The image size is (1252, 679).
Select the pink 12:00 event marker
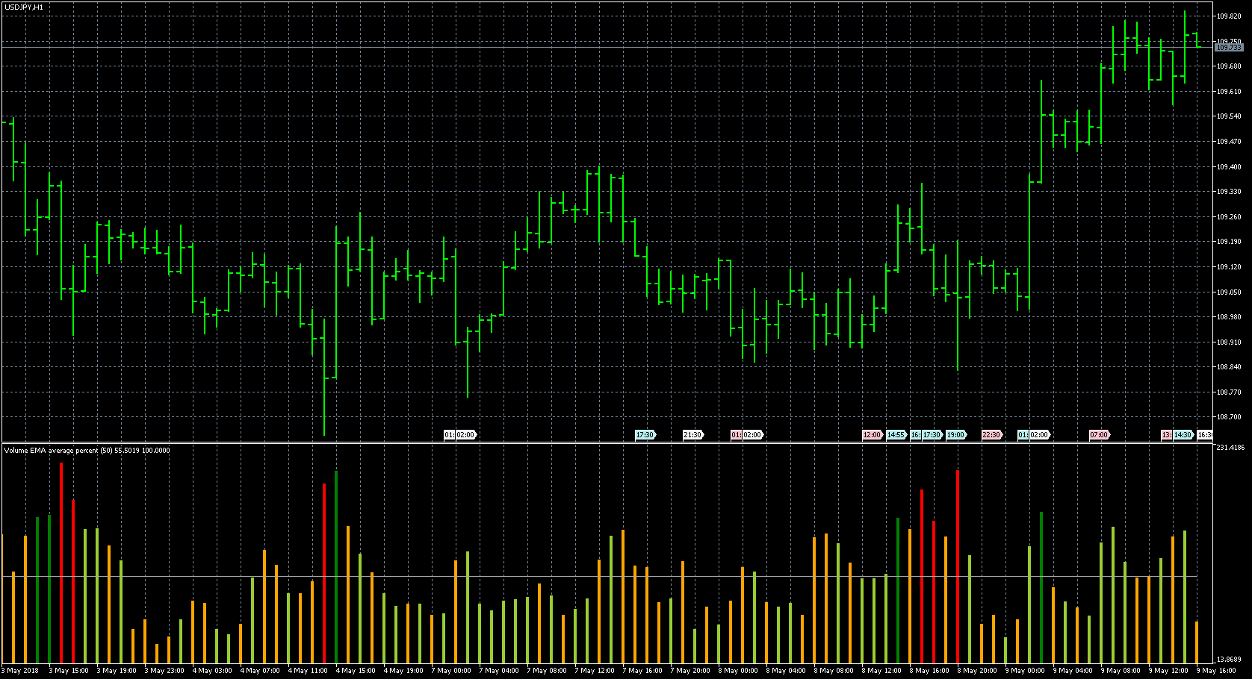tap(872, 435)
